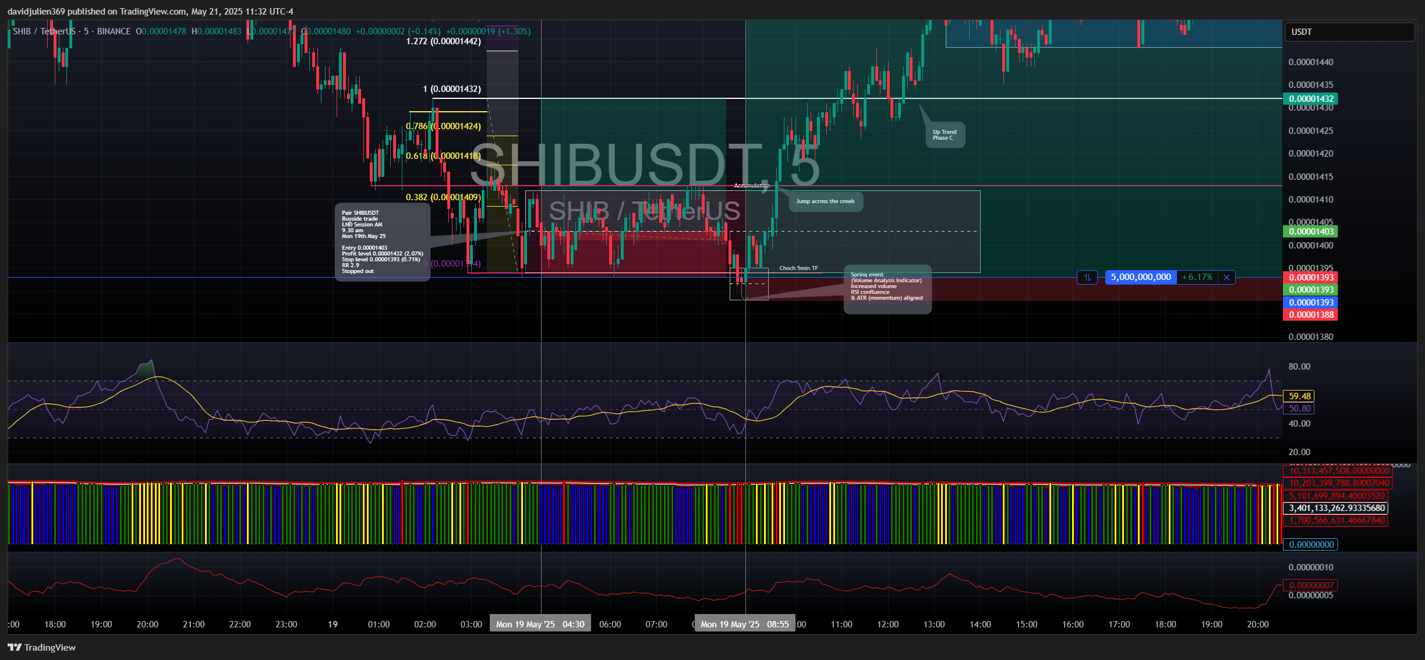1425x660 pixels.
Task: Click the 5,101,699,894.40003520 volume tag
Action: coord(1336,496)
